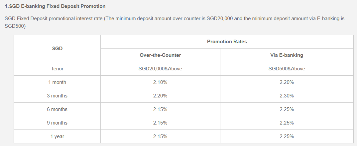Click the Promotion Rates header cell
This screenshot has width=357, height=146.
[227, 42]
